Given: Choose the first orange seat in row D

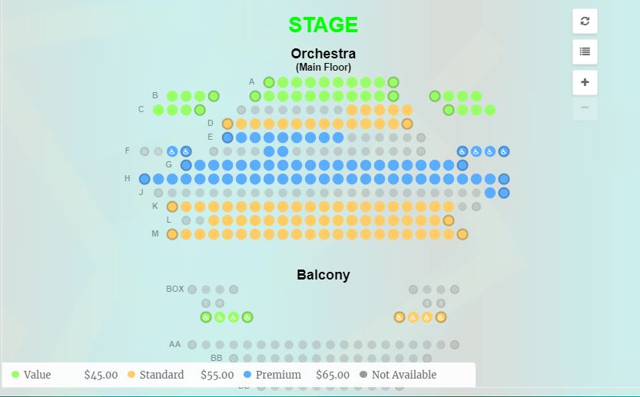Looking at the screenshot, I should [x=227, y=124].
